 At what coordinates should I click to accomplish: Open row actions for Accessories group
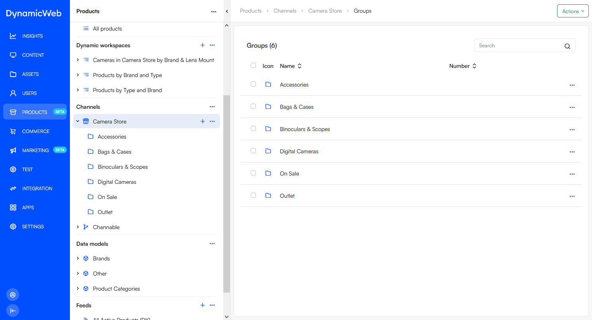(572, 85)
